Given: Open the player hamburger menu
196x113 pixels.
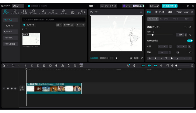Looking at the screenshot, I should [141, 12].
